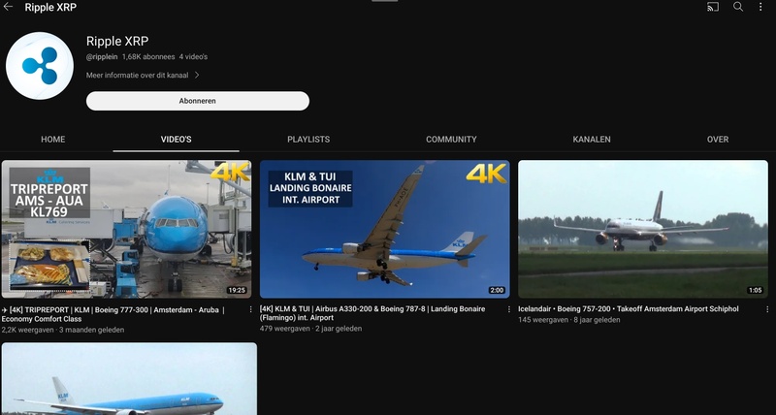Click the 19:25 duration badge

[237, 290]
